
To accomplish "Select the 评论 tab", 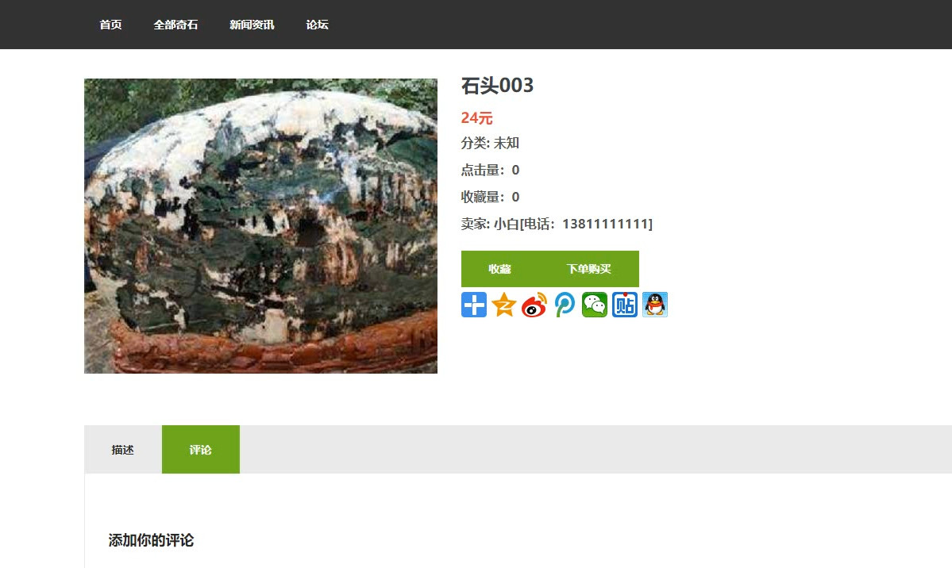I will 200,450.
